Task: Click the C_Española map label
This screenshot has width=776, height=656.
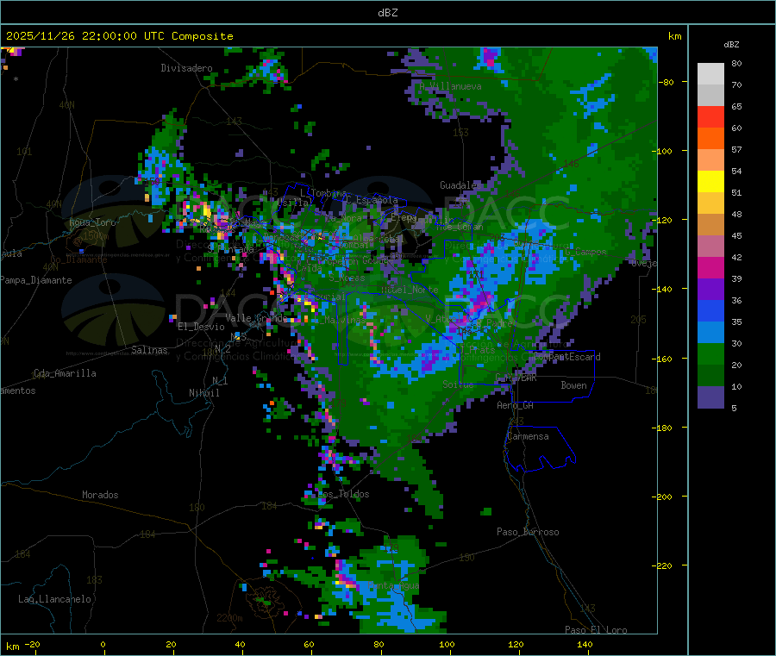Action: [x=372, y=200]
